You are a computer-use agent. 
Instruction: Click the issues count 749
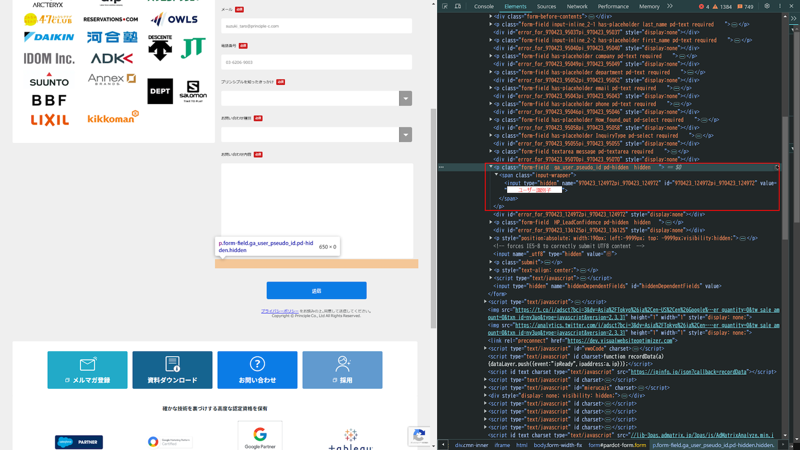(746, 6)
